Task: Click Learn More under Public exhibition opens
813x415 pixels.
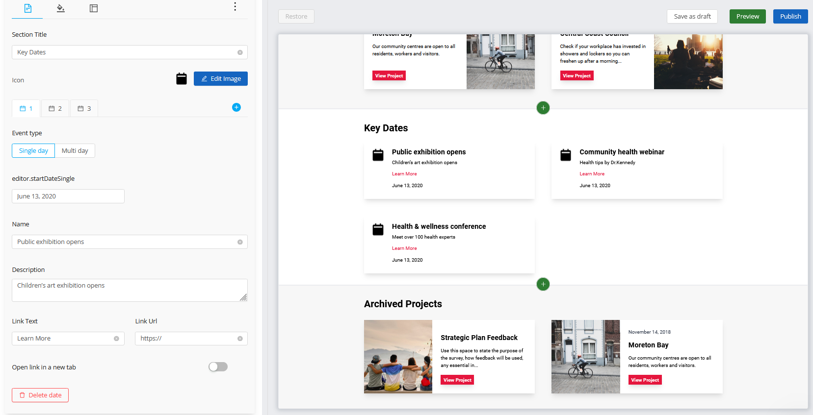Action: pyautogui.click(x=404, y=174)
